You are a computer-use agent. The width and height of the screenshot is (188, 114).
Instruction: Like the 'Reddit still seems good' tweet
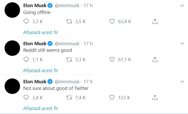pos(112,59)
